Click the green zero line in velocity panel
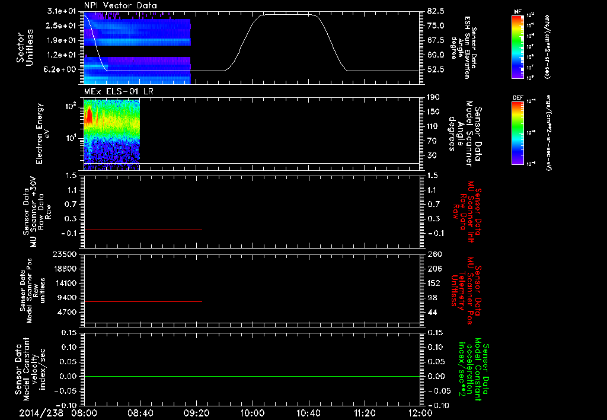This screenshot has height=420, width=607. (252, 376)
